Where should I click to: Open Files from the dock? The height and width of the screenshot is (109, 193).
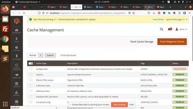pos(5,19)
